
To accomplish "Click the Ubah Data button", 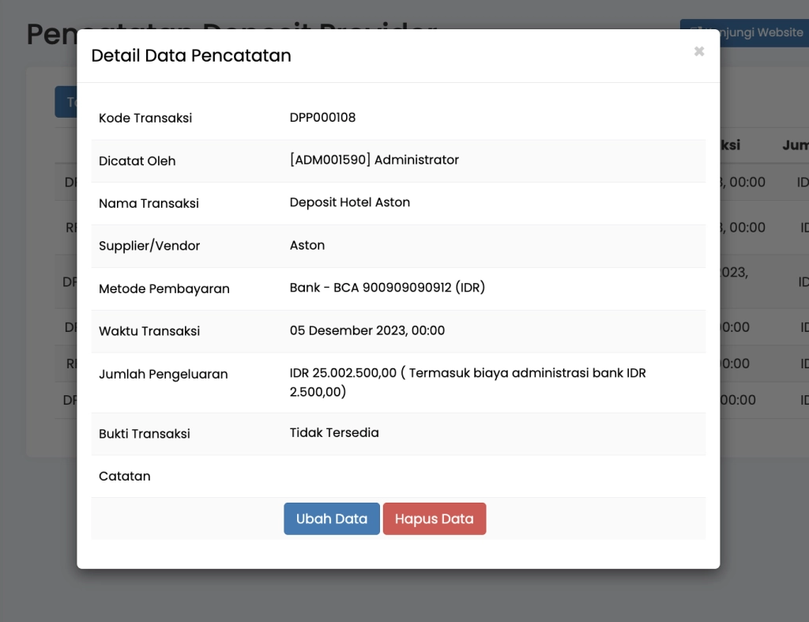I will click(x=332, y=519).
